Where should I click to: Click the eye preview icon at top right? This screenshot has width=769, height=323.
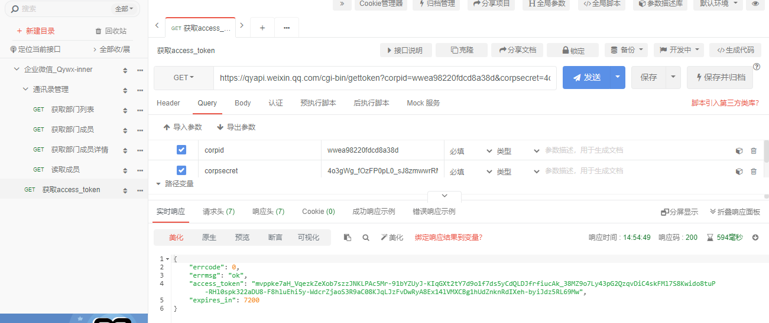click(755, 4)
